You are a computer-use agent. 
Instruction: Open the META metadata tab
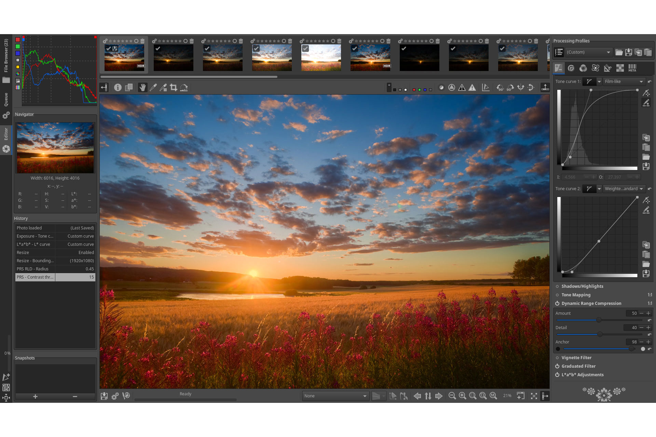pos(632,68)
